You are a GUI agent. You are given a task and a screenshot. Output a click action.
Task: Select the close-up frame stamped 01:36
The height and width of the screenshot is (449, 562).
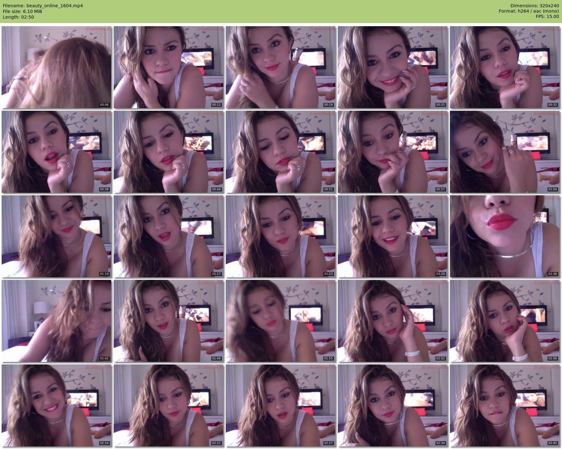505,236
